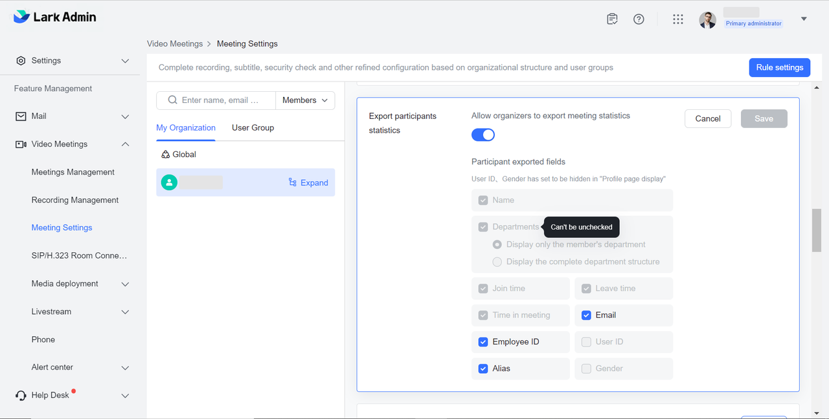This screenshot has width=829, height=419.
Task: Open the help question mark icon
Action: tap(639, 19)
